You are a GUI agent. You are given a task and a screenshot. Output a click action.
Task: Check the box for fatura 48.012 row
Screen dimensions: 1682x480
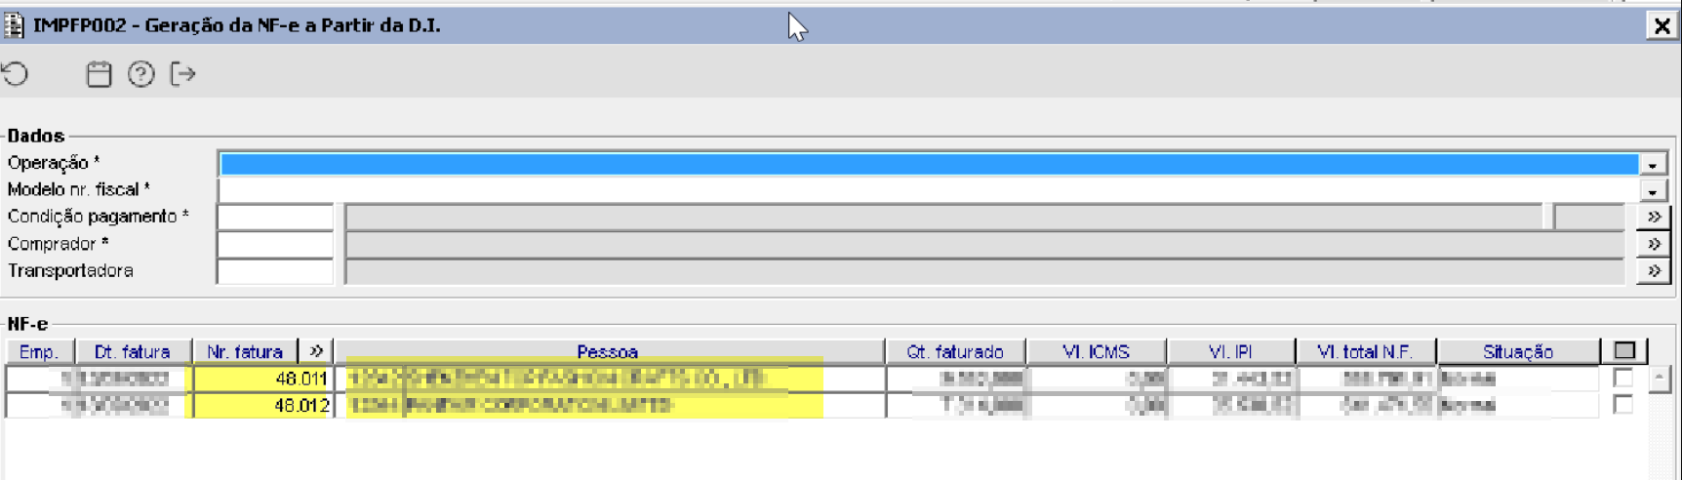pos(1623,404)
